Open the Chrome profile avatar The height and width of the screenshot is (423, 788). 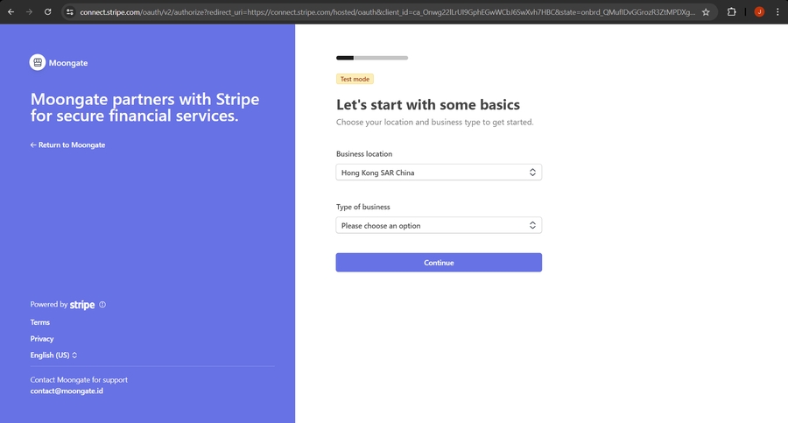(759, 12)
